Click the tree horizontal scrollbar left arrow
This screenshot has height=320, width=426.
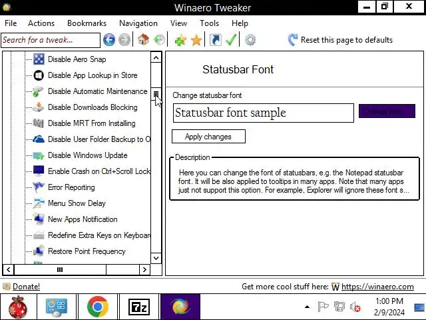coord(9,269)
